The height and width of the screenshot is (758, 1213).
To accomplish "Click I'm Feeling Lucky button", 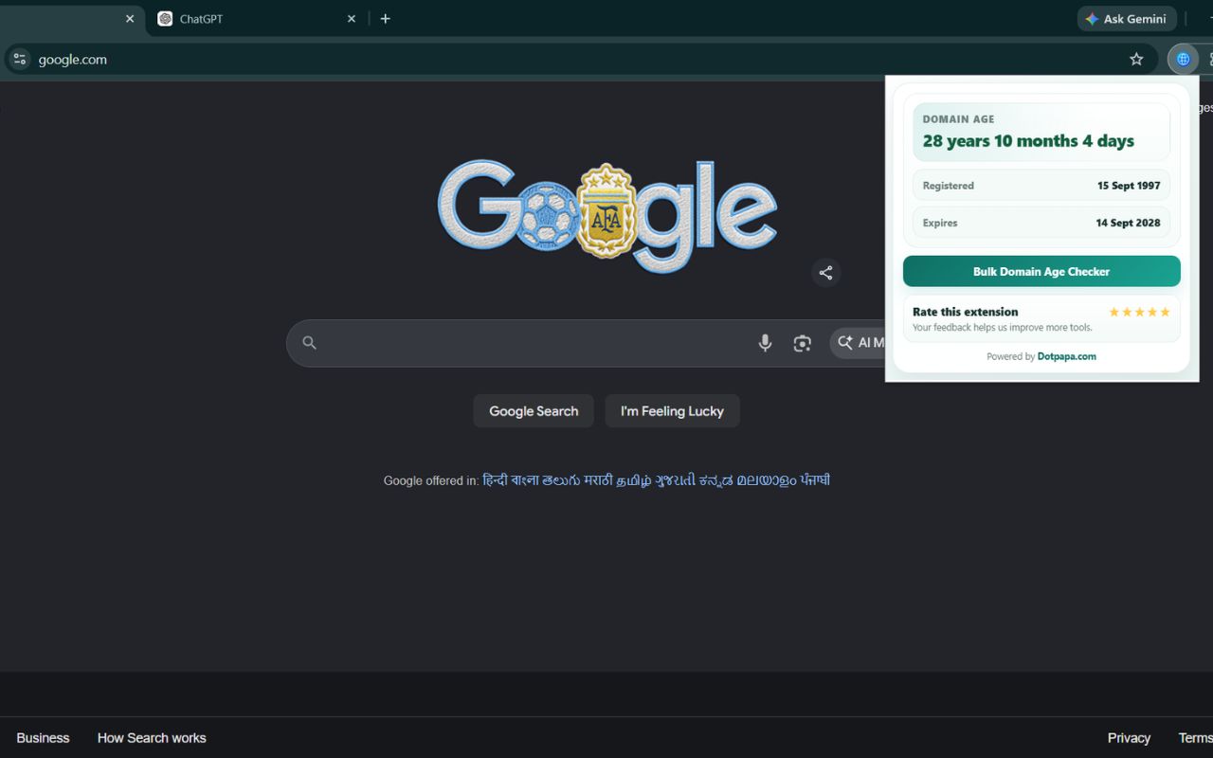I will point(672,411).
